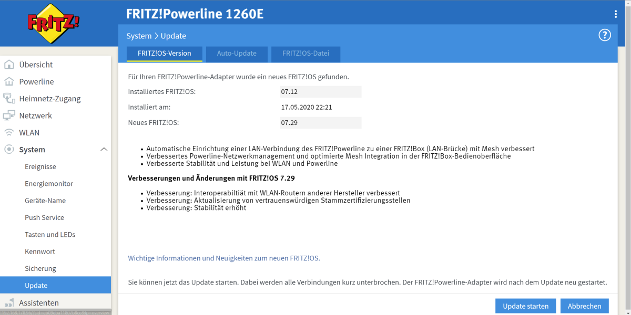Click the Übersicht home icon

[x=8, y=65]
